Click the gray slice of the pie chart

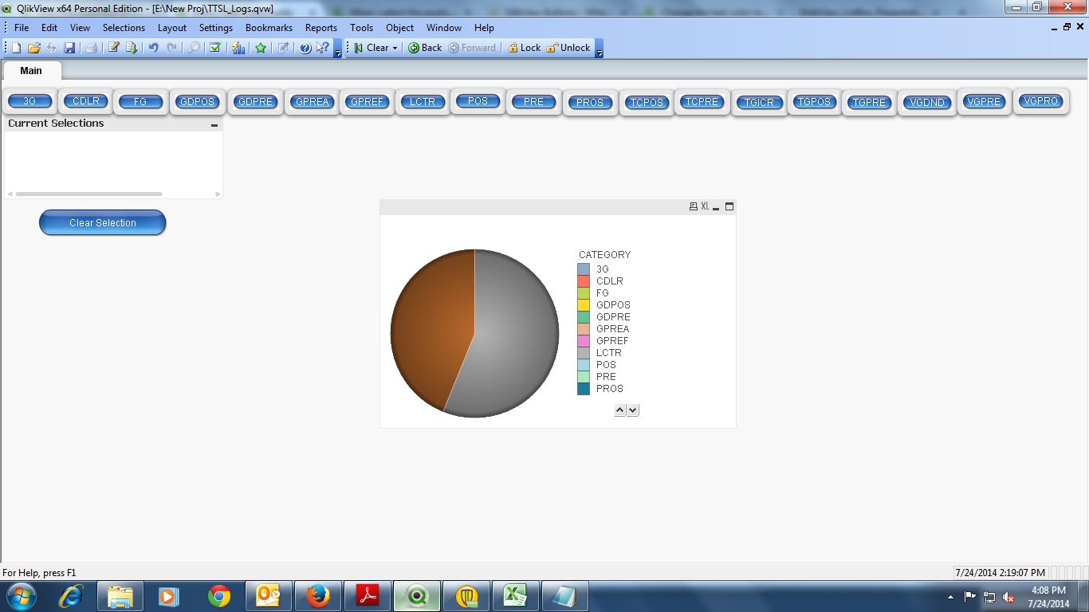click(x=514, y=335)
